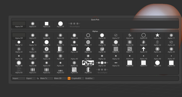The height and width of the screenshot is (97, 182).
Task: Click the Export button
Action: (x=31, y=78)
